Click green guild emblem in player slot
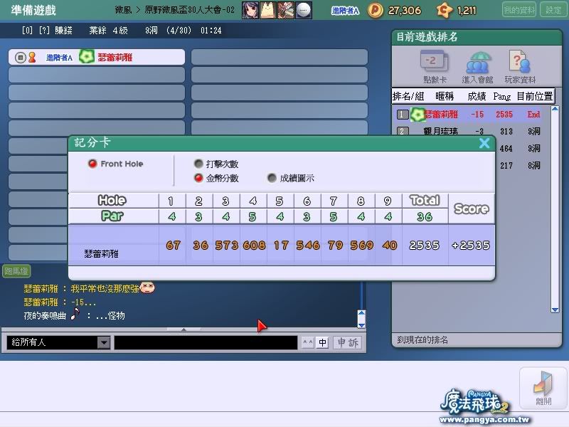The width and height of the screenshot is (569, 427). [x=87, y=57]
